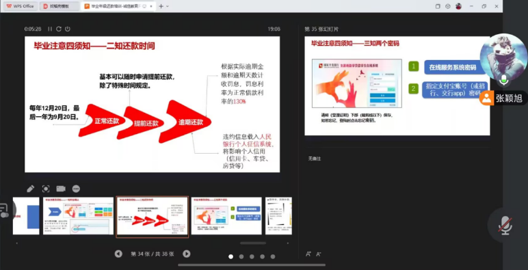The width and height of the screenshot is (528, 270).
Task: Toggle the muted microphone button
Action: pyautogui.click(x=505, y=225)
